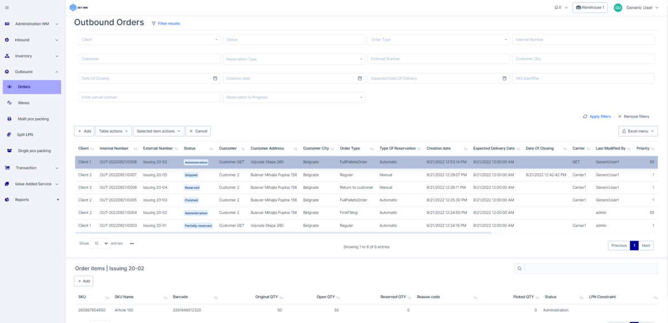Expand the Order Type dropdown
668x323 pixels.
(x=505, y=40)
